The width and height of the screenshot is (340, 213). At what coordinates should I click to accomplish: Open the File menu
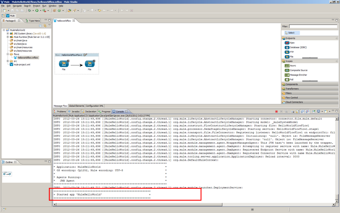click(3, 6)
